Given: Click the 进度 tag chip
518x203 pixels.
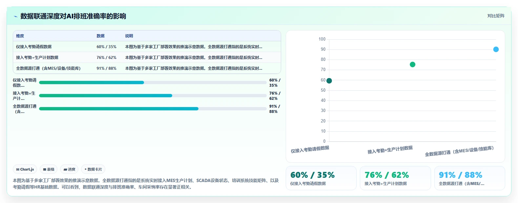Looking at the screenshot, I should pos(69,169).
